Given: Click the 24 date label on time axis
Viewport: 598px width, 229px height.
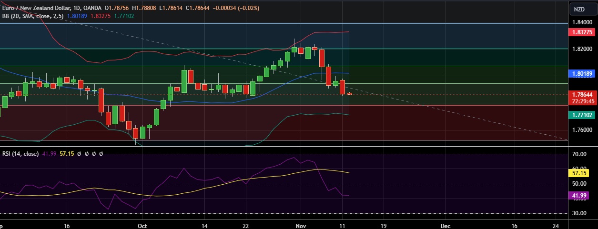Looking at the screenshot, I should point(557,225).
